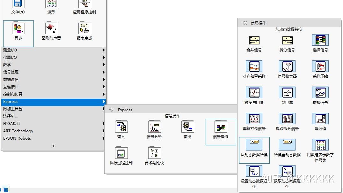Click the downward chevron below EPSON Robots
The width and height of the screenshot is (343, 193).
[x=53, y=145]
